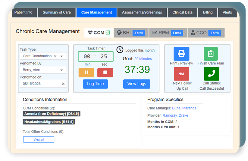Click the timer seconds field

click(104, 56)
